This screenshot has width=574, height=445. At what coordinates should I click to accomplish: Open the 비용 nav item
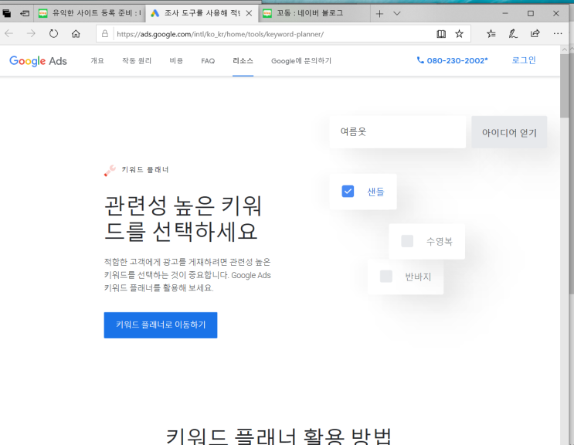(x=176, y=61)
